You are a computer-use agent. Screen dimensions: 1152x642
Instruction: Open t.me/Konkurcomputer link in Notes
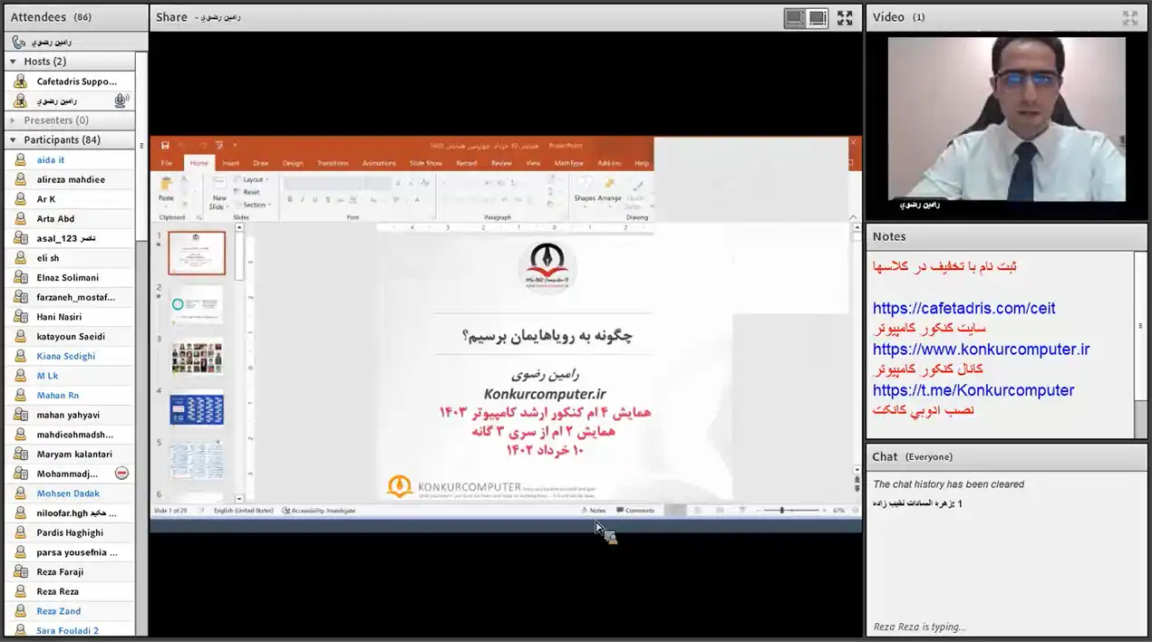973,390
